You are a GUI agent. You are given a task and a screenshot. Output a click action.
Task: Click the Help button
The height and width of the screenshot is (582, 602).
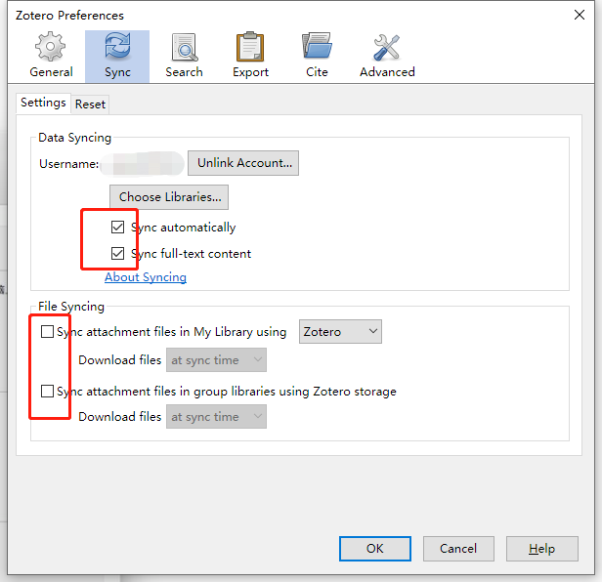(x=542, y=549)
